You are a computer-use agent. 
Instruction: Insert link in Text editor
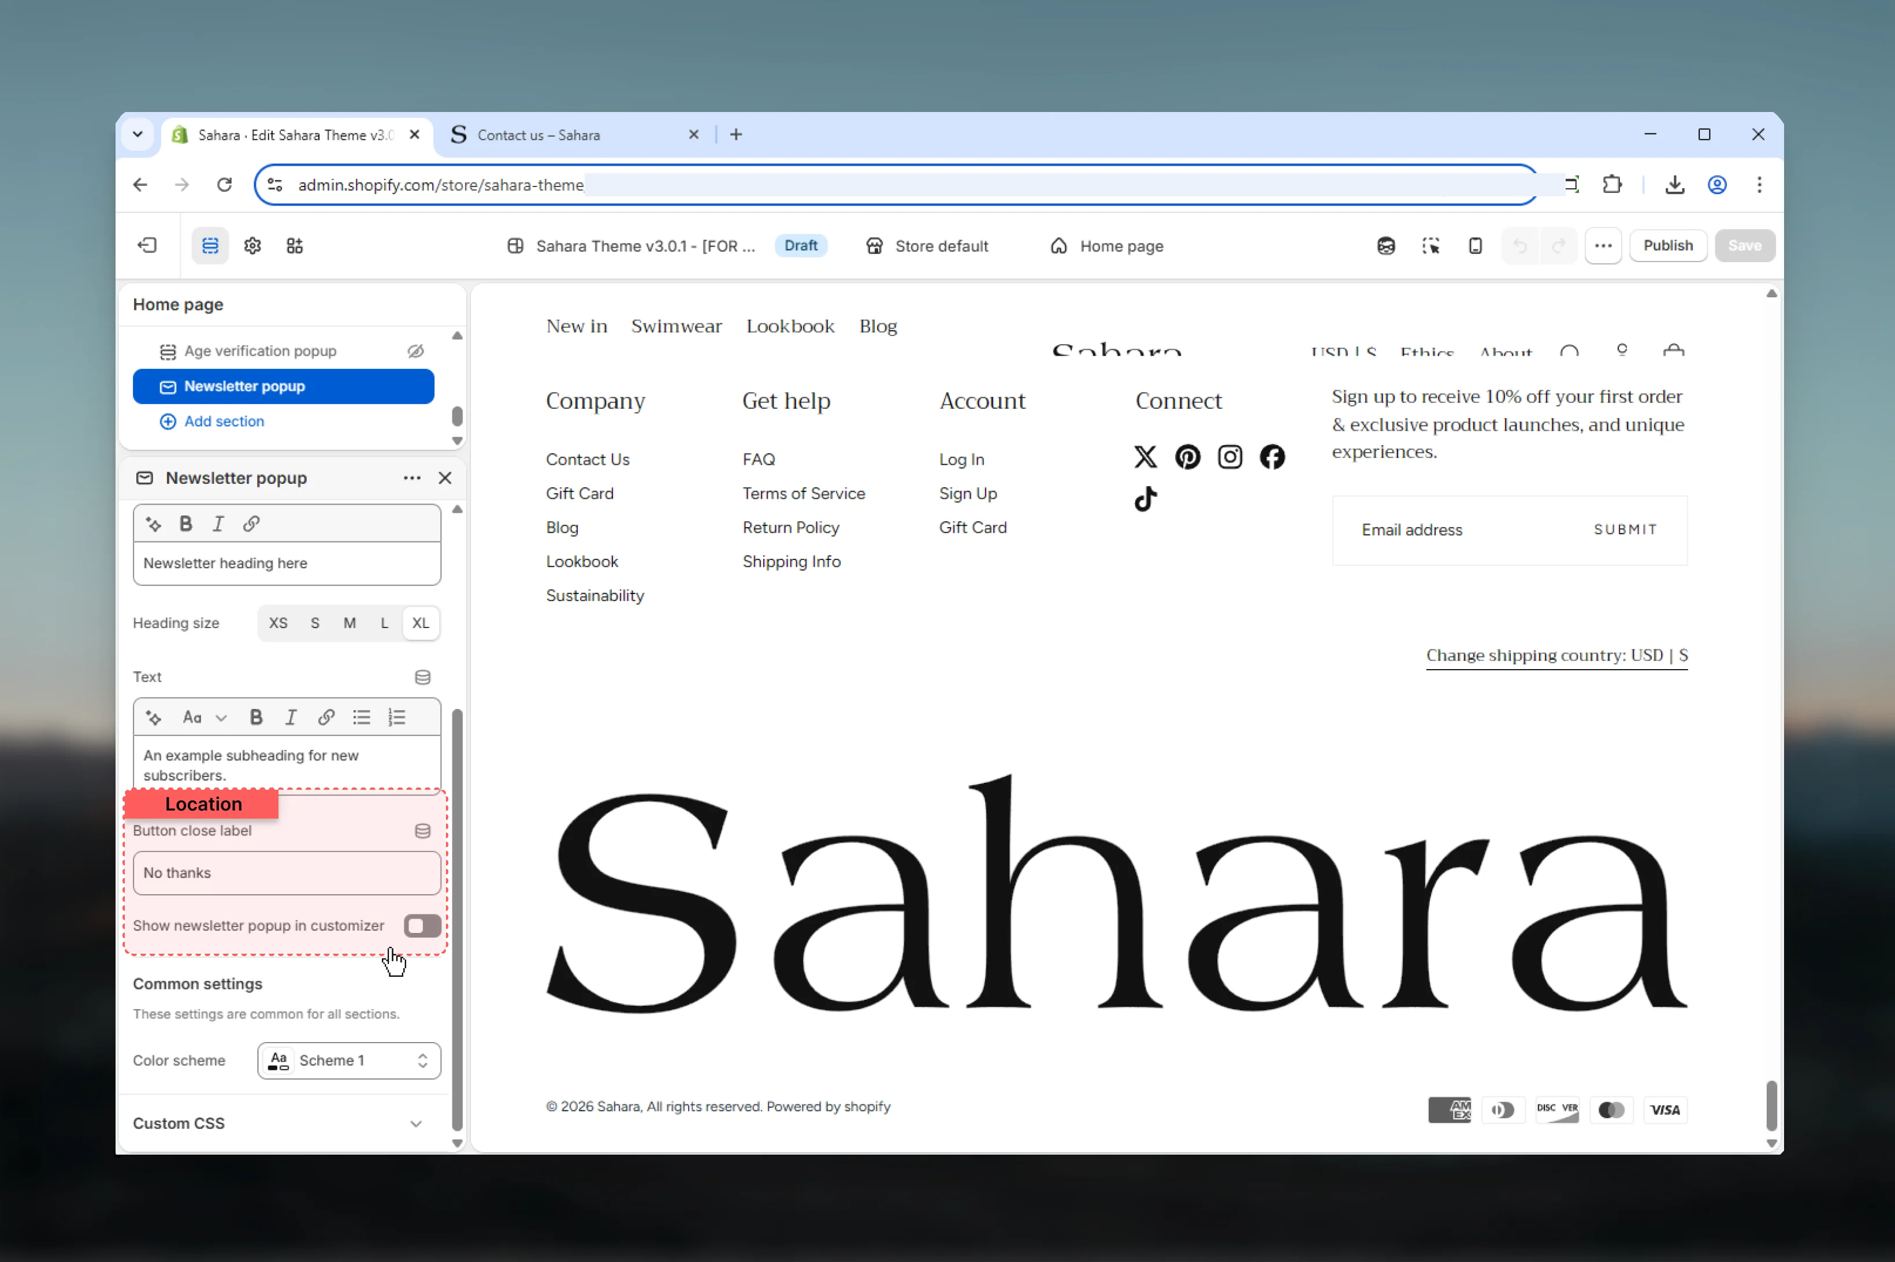click(325, 717)
